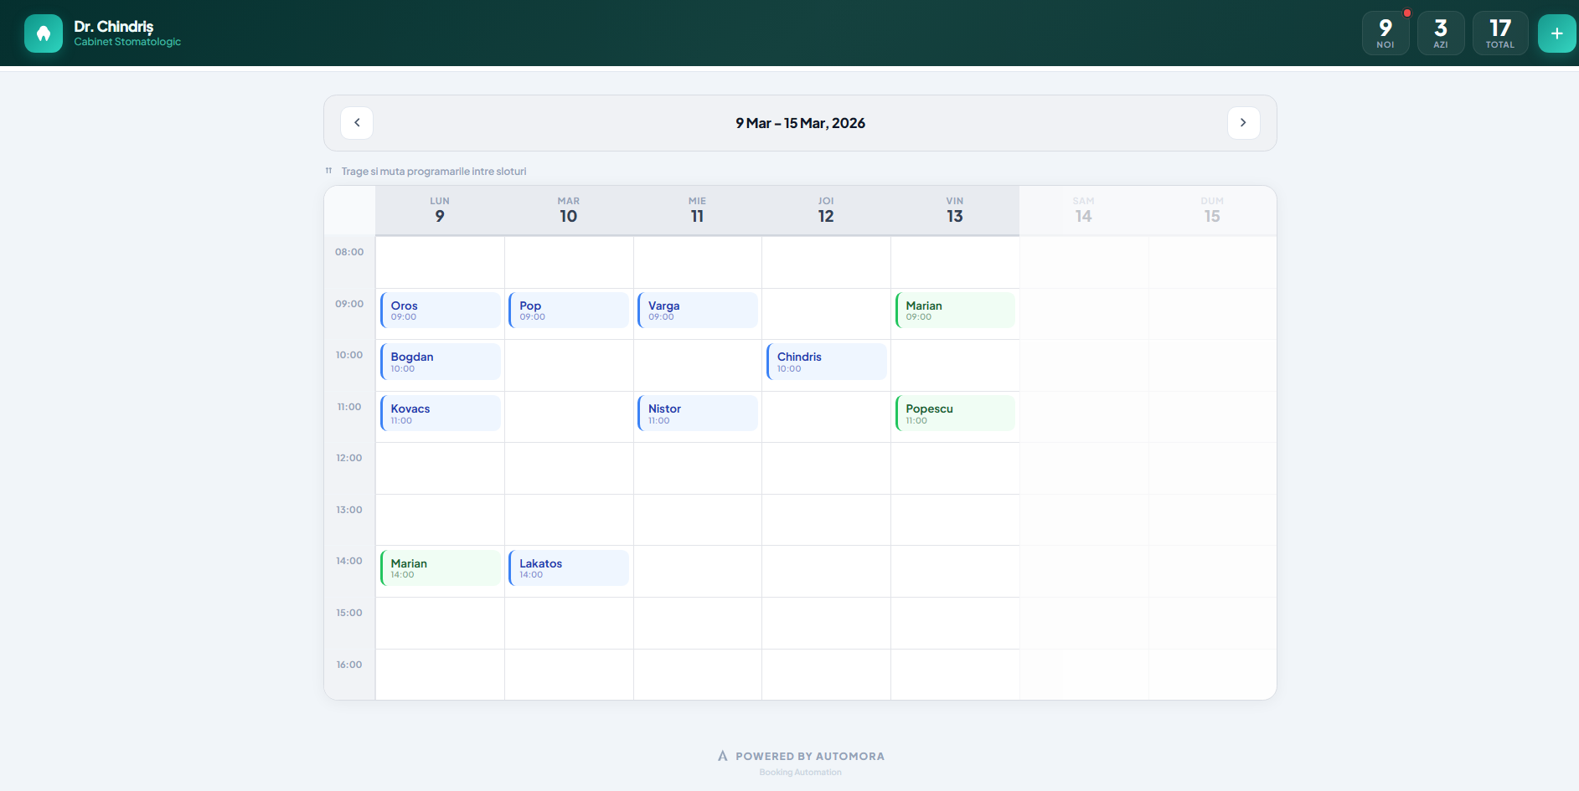Open the Oros 09:00 appointment on Monday

(439, 310)
